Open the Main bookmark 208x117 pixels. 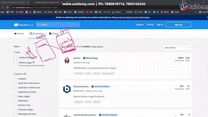click(19, 12)
